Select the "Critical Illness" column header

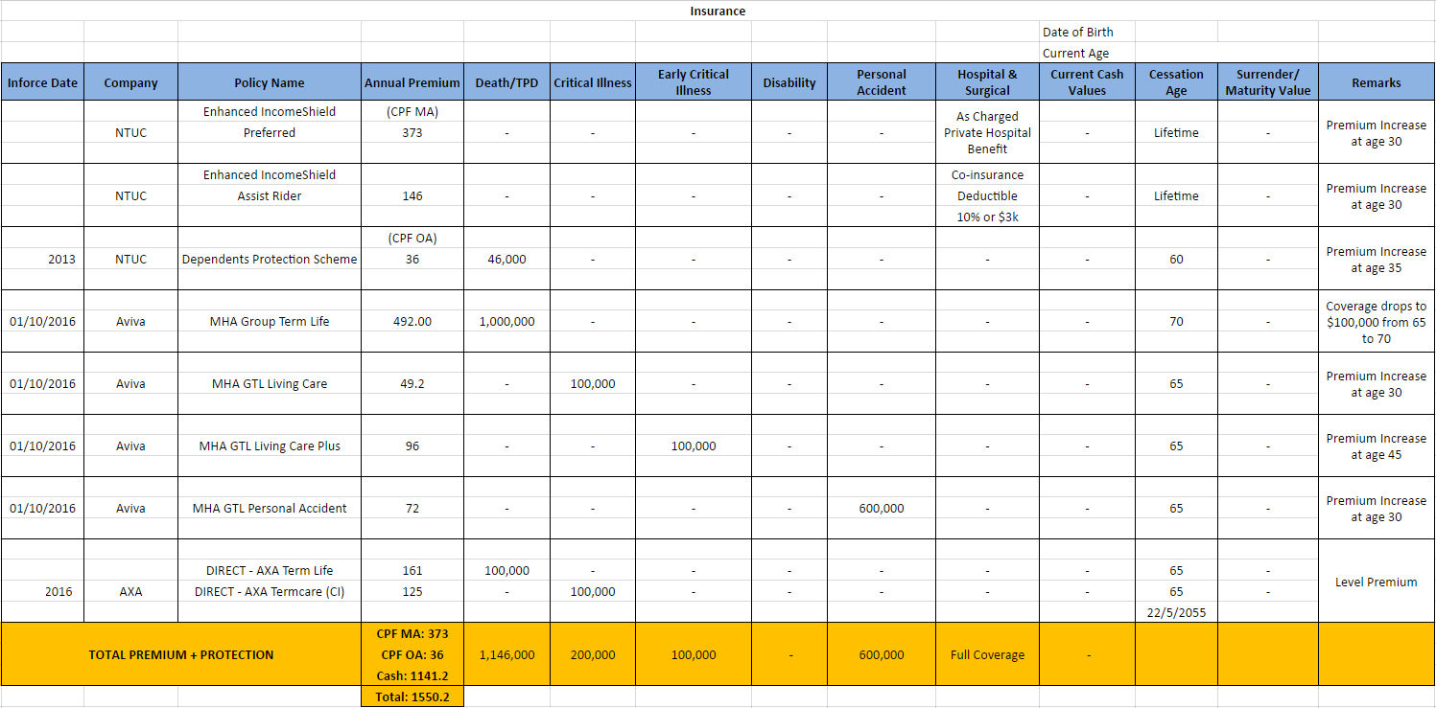pos(593,82)
